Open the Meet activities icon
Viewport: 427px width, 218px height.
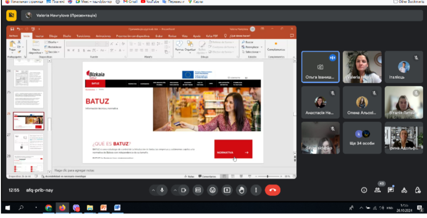pos(404,190)
